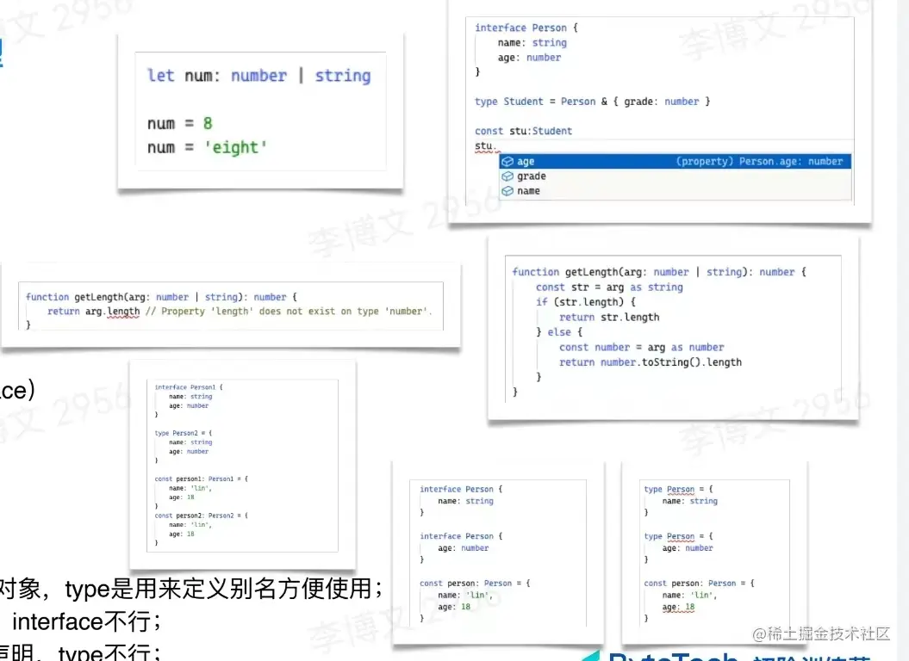909x661 pixels.
Task: Click '(property) Person.age: number' hint text
Action: [759, 161]
